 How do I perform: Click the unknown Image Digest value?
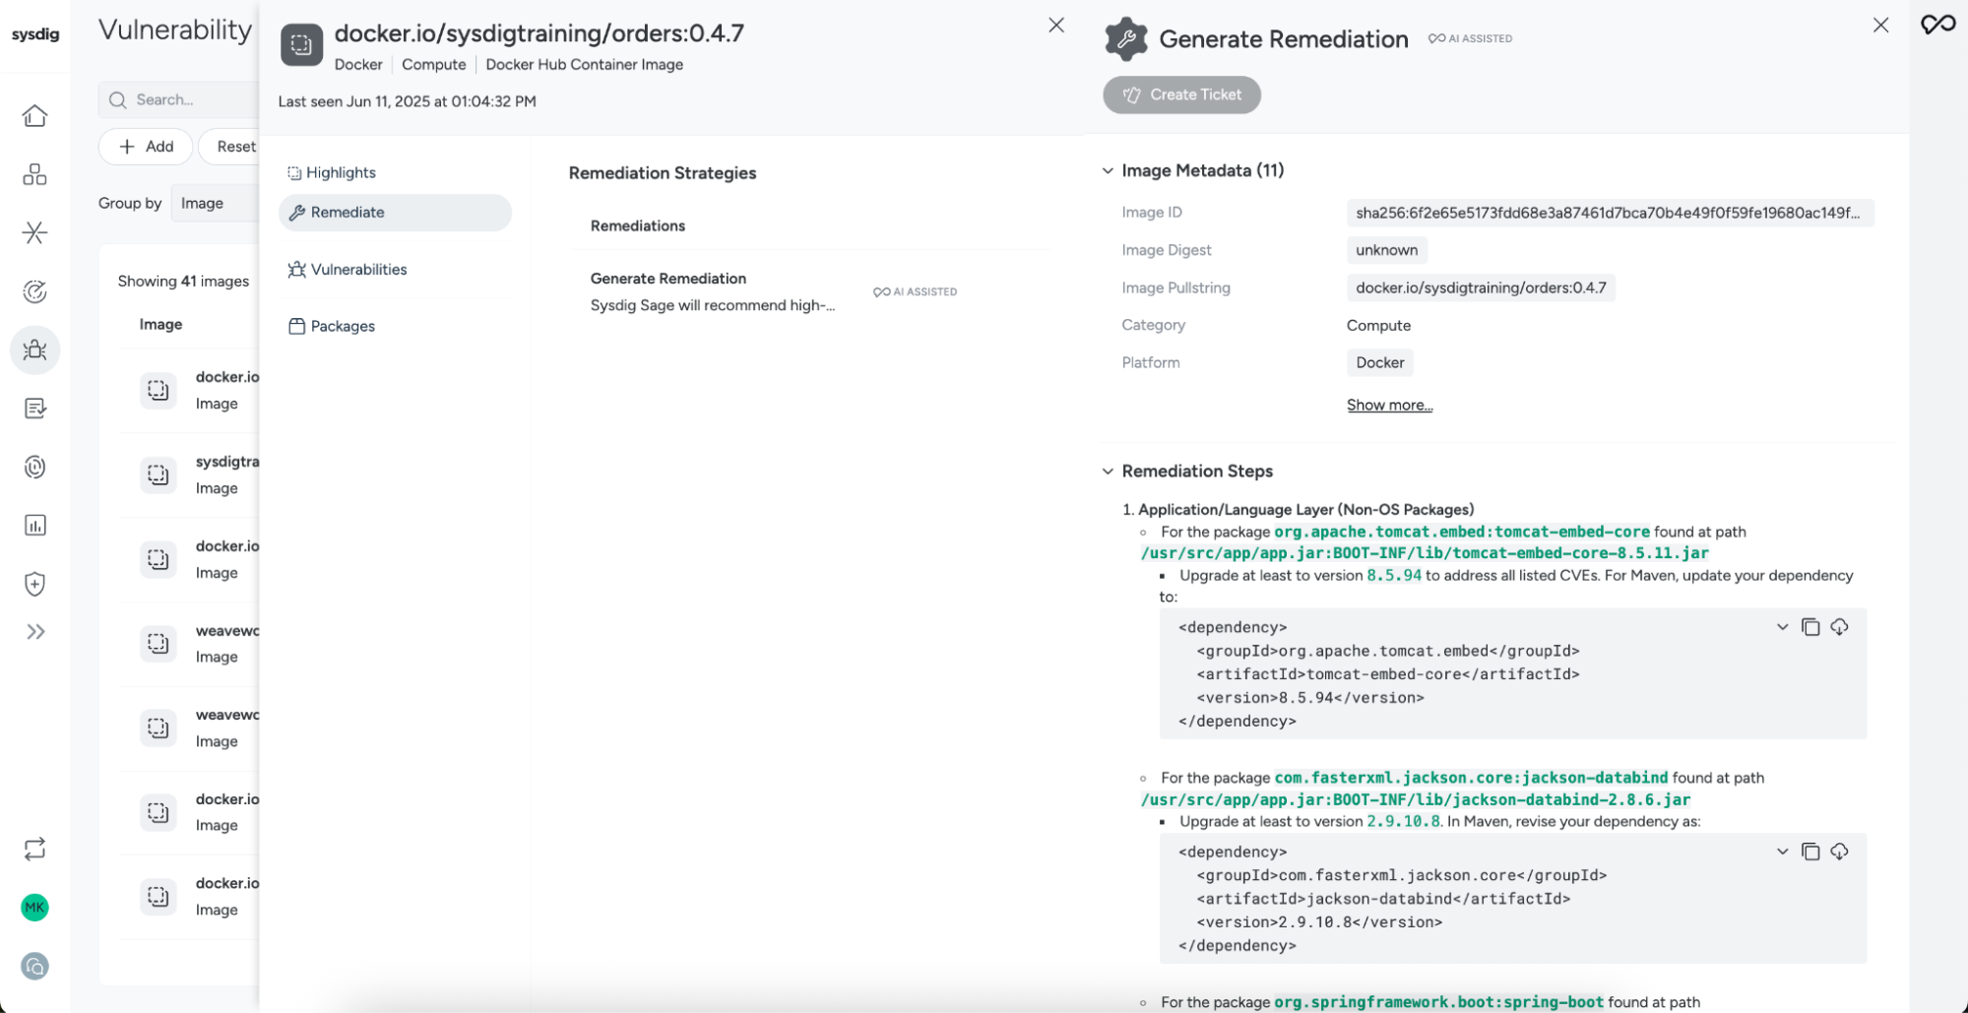pyautogui.click(x=1386, y=250)
